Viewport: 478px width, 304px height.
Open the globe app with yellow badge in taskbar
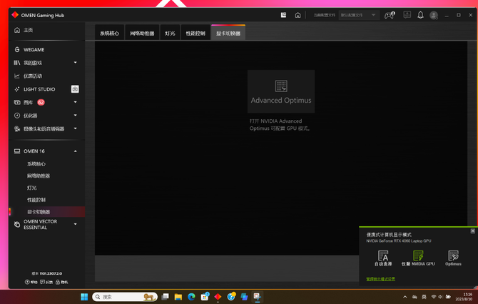click(x=231, y=296)
